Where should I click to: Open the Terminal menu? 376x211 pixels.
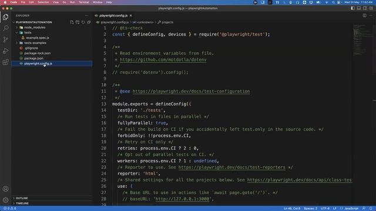point(83,2)
